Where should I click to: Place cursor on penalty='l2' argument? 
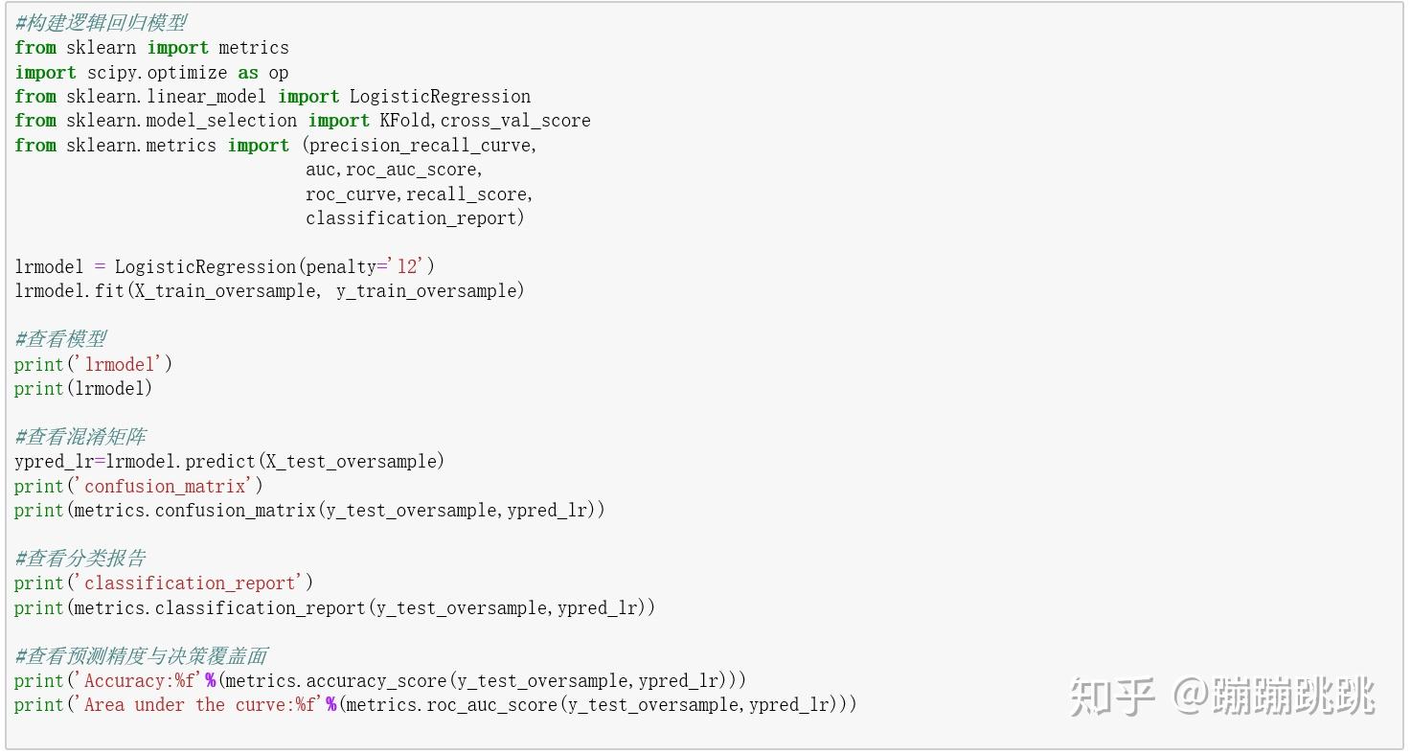click(x=370, y=267)
